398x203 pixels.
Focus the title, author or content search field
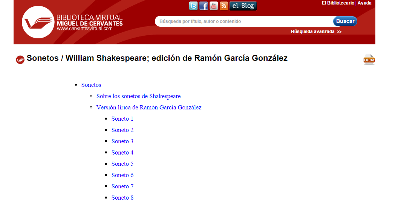pyautogui.click(x=244, y=21)
